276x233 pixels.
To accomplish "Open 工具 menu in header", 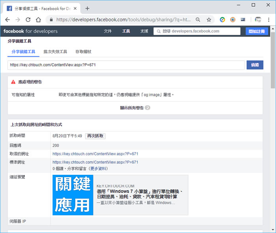I will [x=126, y=31].
